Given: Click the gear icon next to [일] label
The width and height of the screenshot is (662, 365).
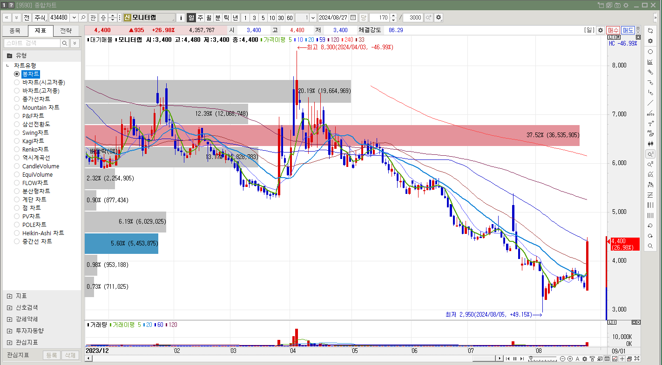Looking at the screenshot, I should pyautogui.click(x=601, y=30).
